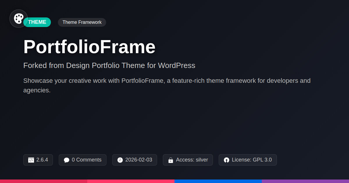Open the 0 Comments label
The width and height of the screenshot is (349, 183).
87,160
